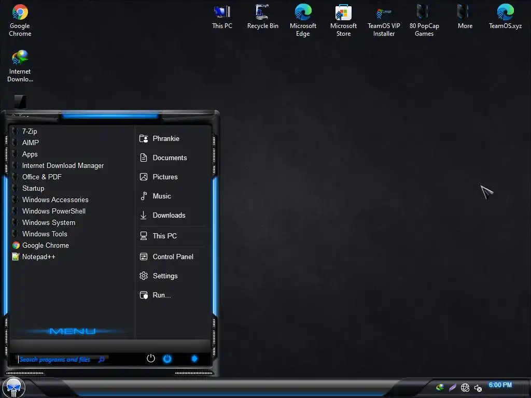Open Control Panel from start menu
This screenshot has width=531, height=398.
(172, 257)
